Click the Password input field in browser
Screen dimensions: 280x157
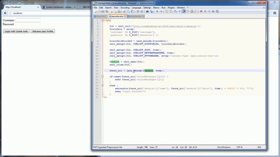tap(28, 24)
